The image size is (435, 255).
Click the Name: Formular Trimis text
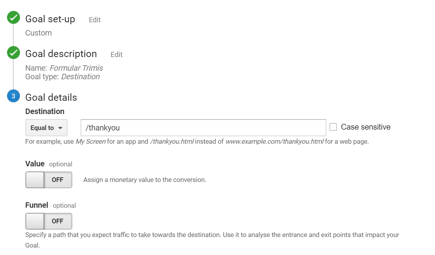pyautogui.click(x=64, y=68)
